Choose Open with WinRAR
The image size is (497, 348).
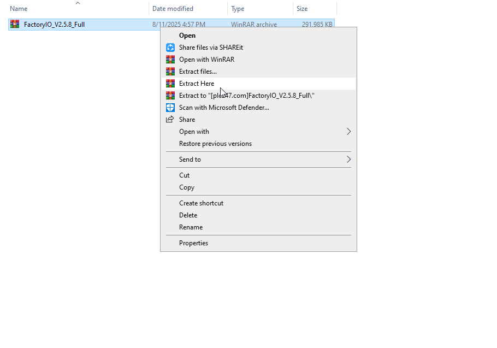pos(259,60)
